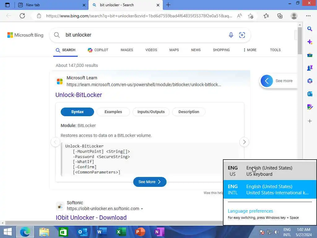The height and width of the screenshot is (238, 317).
Task: Open the Unlock-BitLocker result link
Action: tap(79, 95)
